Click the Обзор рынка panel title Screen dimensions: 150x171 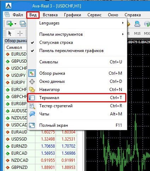[x=16, y=41]
